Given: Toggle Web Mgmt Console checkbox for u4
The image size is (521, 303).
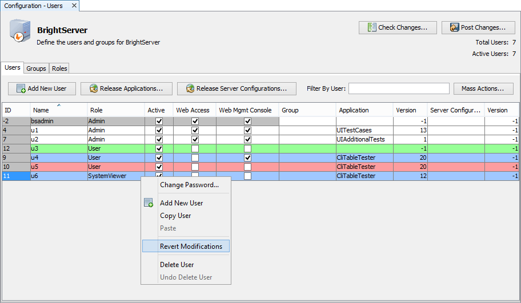Looking at the screenshot, I should 247,158.
